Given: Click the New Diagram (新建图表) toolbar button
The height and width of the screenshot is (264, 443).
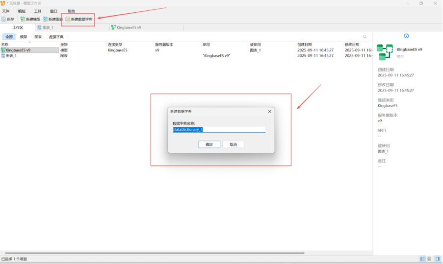Looking at the screenshot, I should tap(53, 19).
